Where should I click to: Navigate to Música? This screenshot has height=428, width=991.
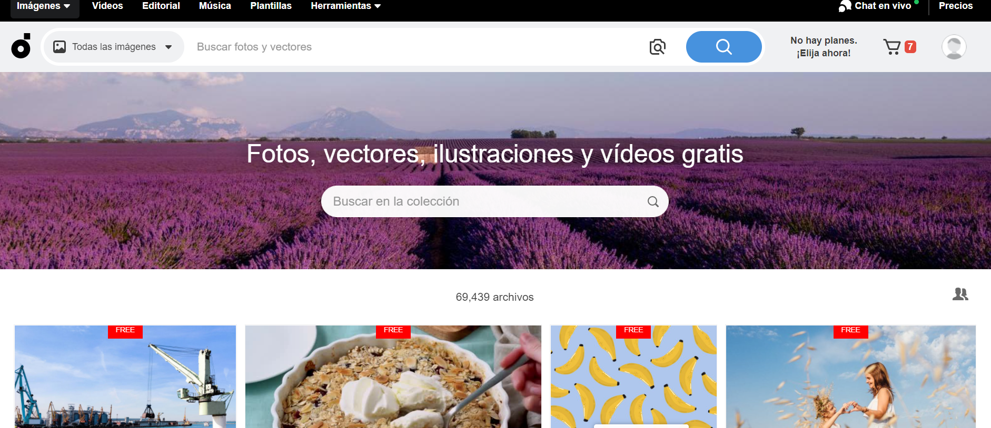pos(215,6)
